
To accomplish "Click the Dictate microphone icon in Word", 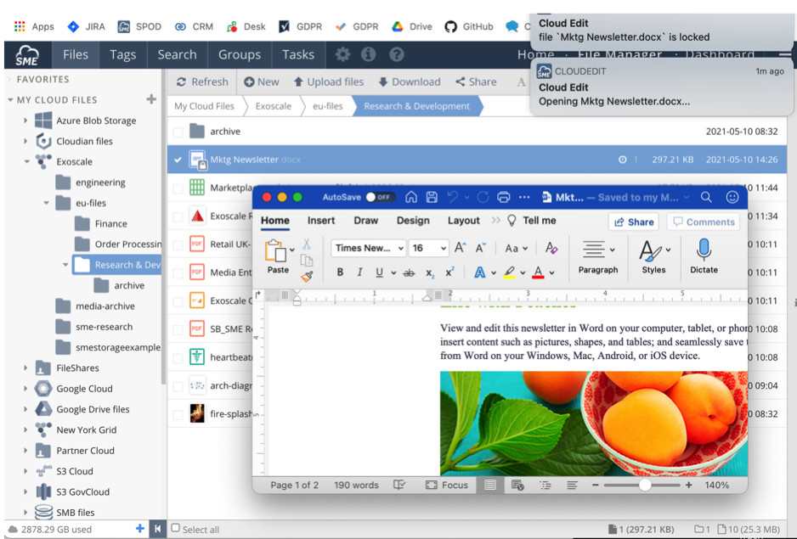I will 704,250.
